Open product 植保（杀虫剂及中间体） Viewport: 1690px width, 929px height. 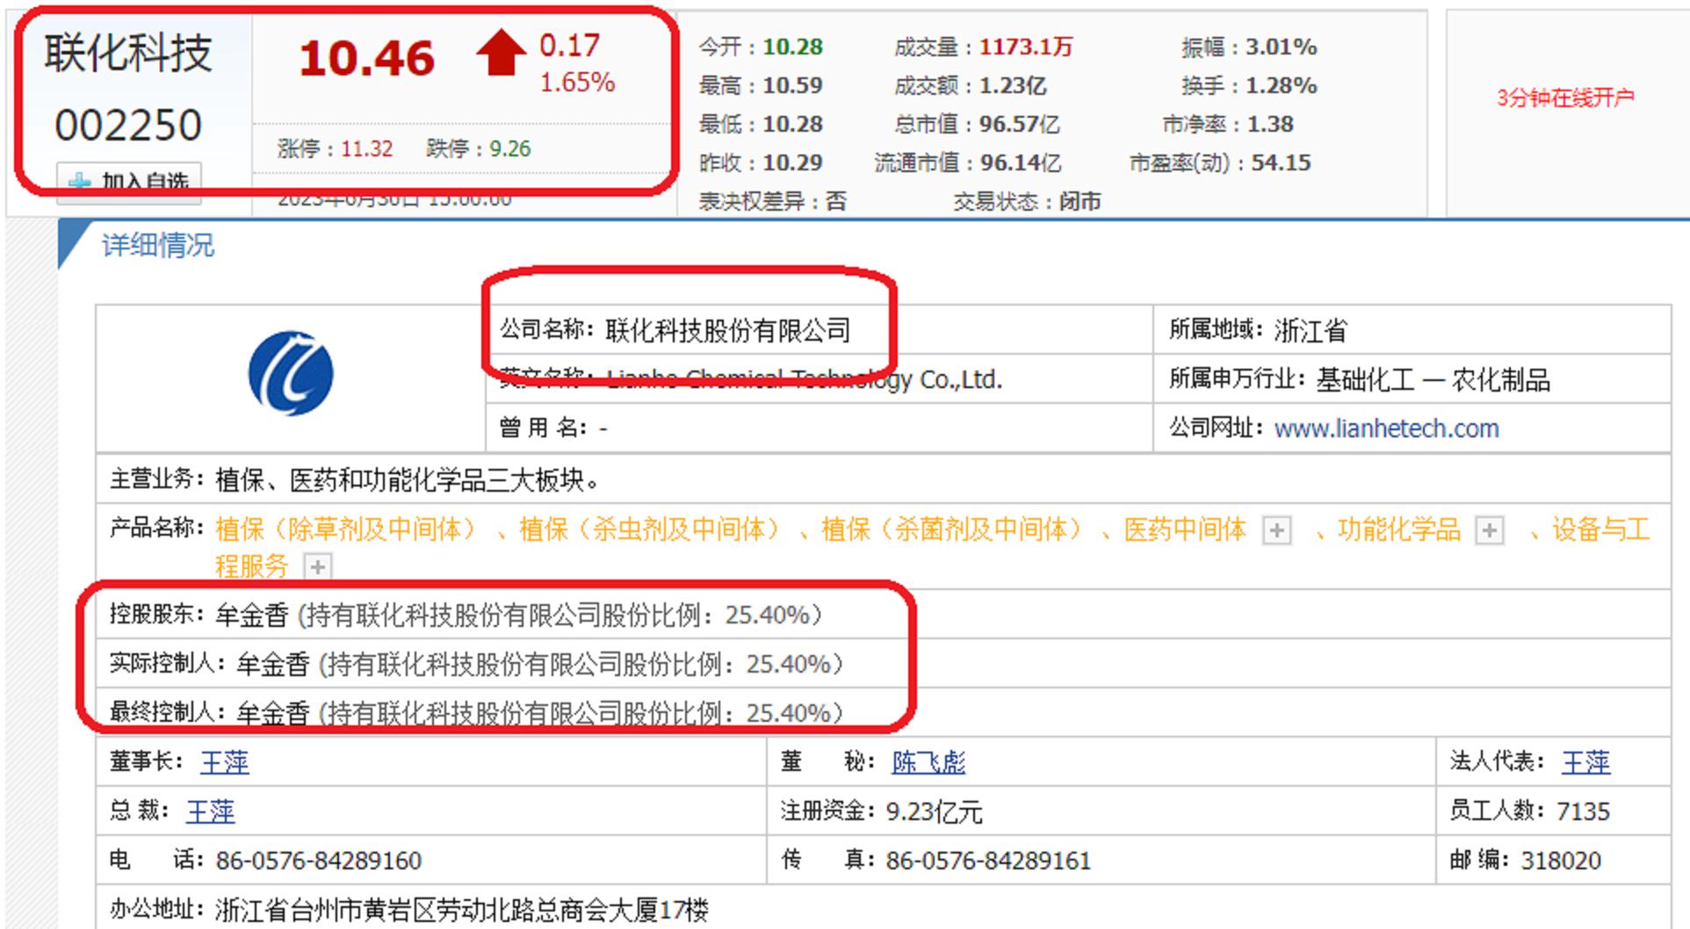(x=649, y=529)
